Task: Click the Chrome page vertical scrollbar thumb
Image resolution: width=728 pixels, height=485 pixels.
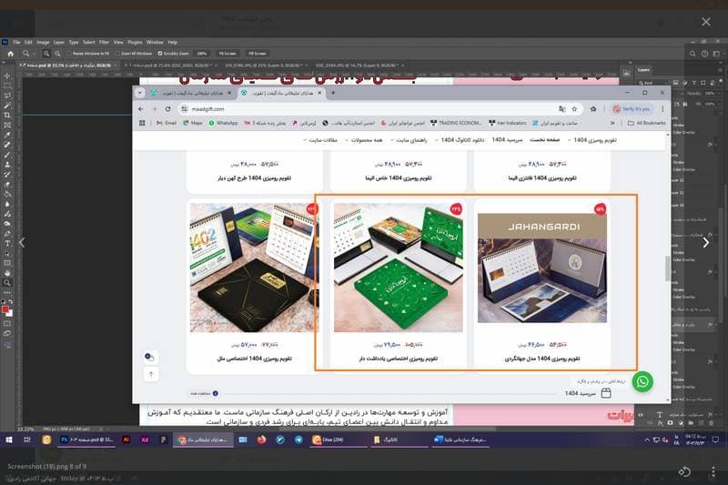Action: pyautogui.click(x=668, y=268)
